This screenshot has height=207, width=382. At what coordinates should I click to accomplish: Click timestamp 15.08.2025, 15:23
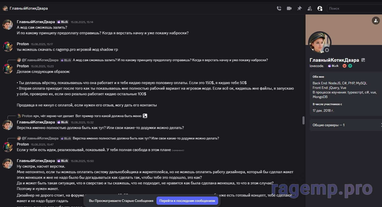42,66
